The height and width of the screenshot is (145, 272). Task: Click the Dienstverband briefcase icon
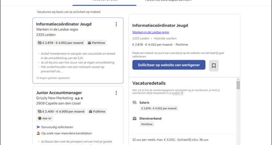click(135, 119)
